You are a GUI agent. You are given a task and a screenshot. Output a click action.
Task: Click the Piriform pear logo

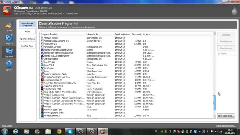(234, 10)
